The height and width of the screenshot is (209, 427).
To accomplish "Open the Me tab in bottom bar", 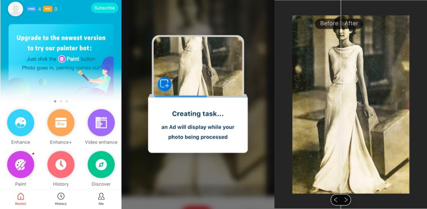I will point(101,199).
